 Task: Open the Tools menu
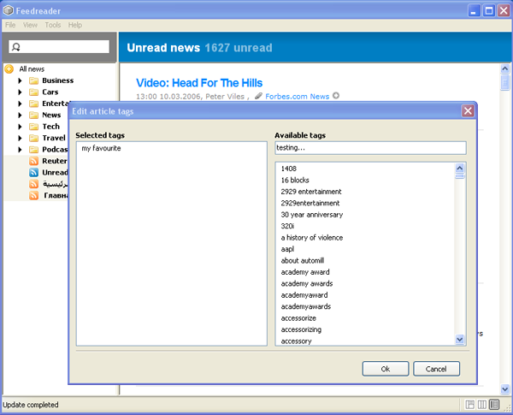tap(53, 25)
